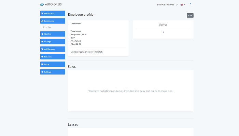Viewport: 239px width, 136px height.
Task: Open the Services menu item
Action: coord(53,57)
